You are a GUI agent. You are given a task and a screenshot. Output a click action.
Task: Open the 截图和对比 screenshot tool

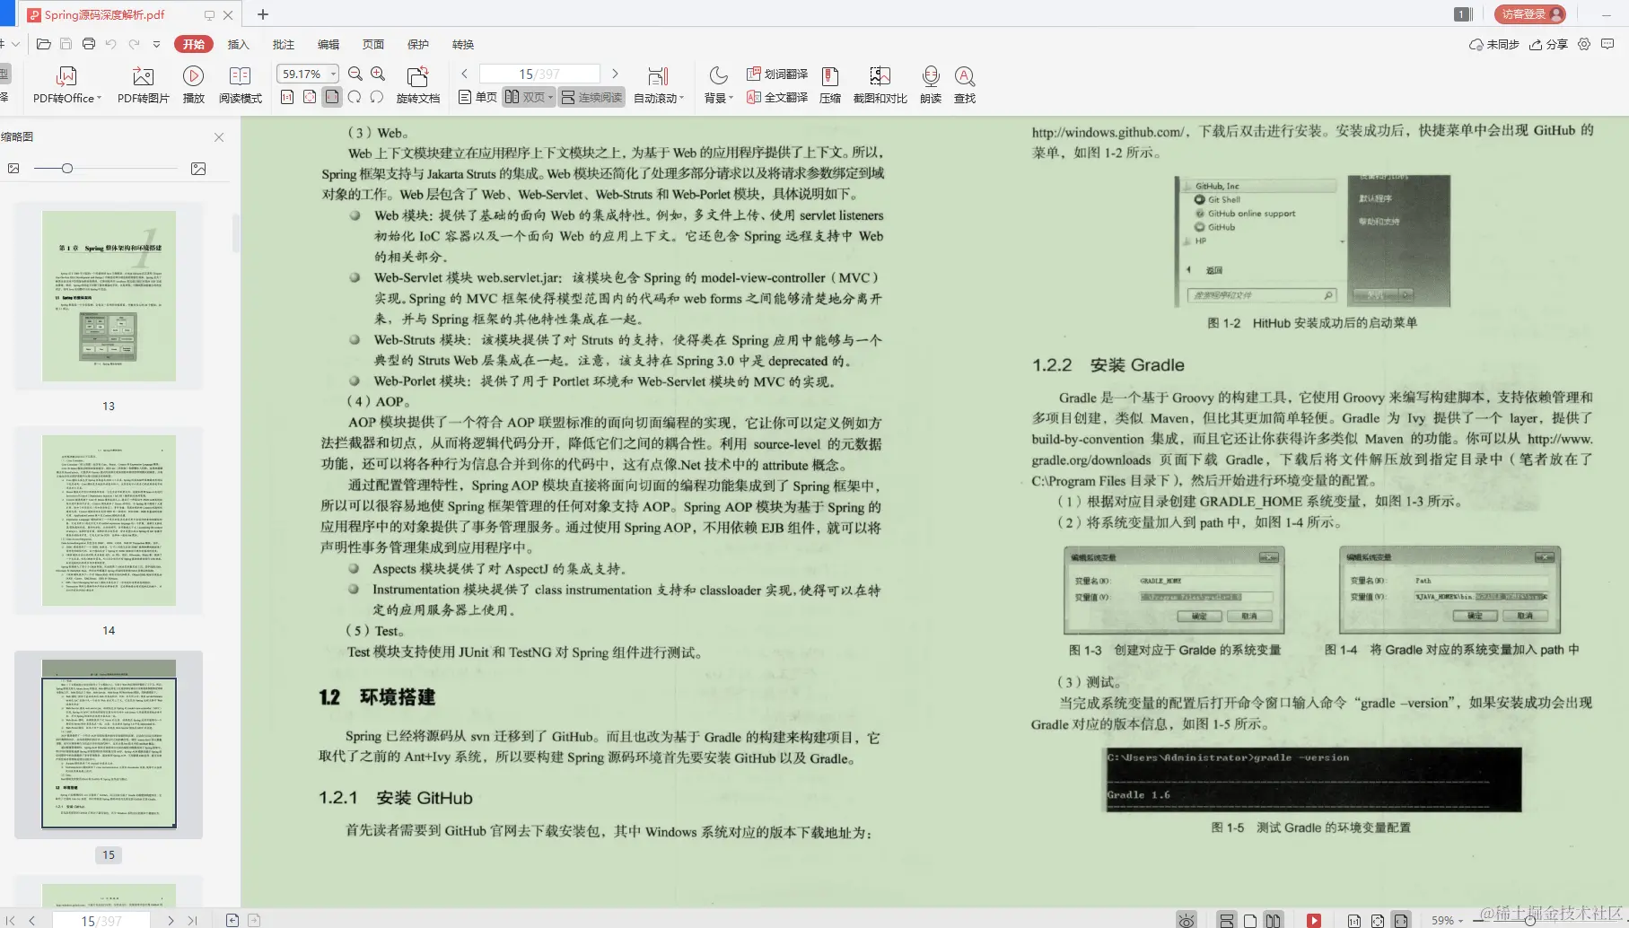coord(880,85)
